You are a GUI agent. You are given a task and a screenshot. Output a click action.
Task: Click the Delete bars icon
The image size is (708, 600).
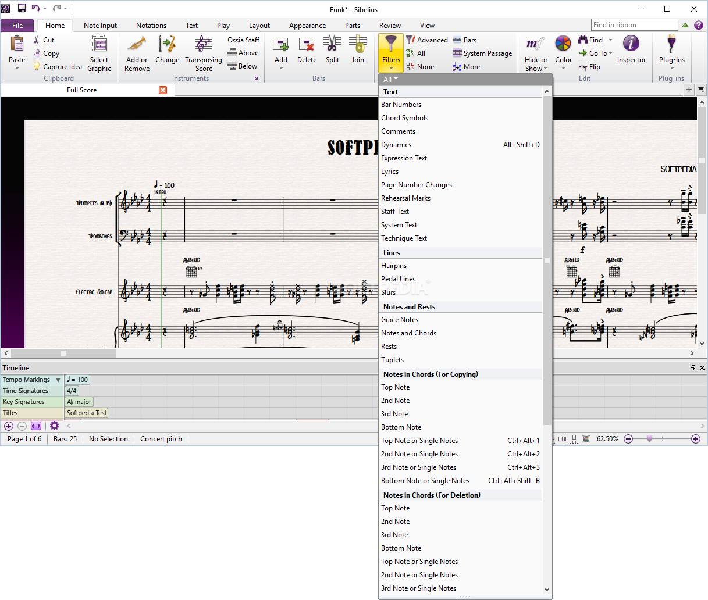tap(307, 44)
